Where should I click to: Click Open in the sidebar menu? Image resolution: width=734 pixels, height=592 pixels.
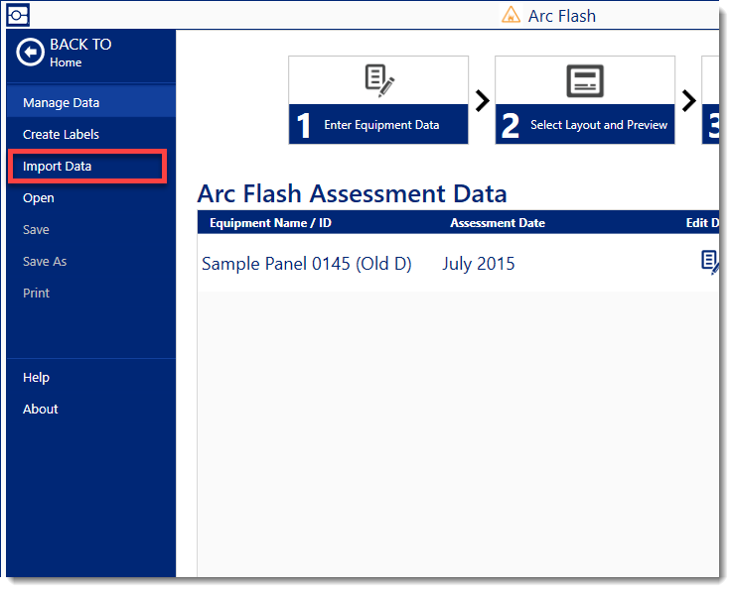pos(39,197)
